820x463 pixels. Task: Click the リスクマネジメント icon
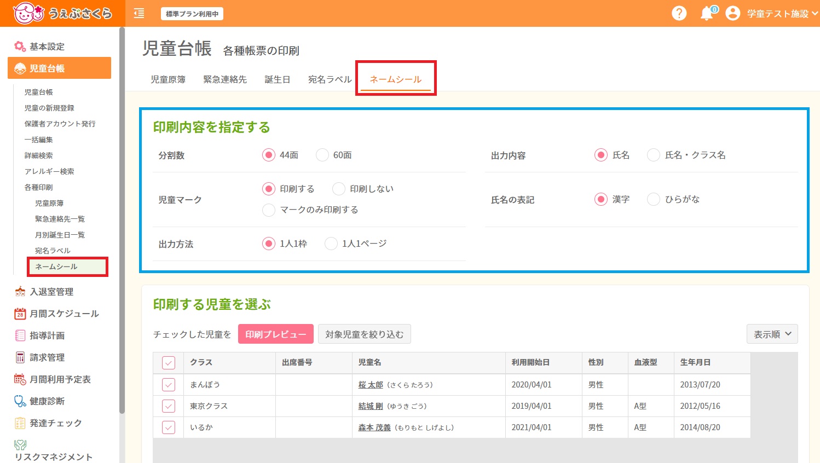[x=20, y=445]
